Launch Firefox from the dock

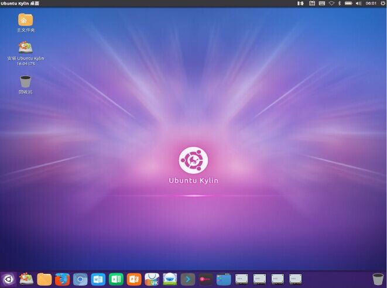pos(62,279)
